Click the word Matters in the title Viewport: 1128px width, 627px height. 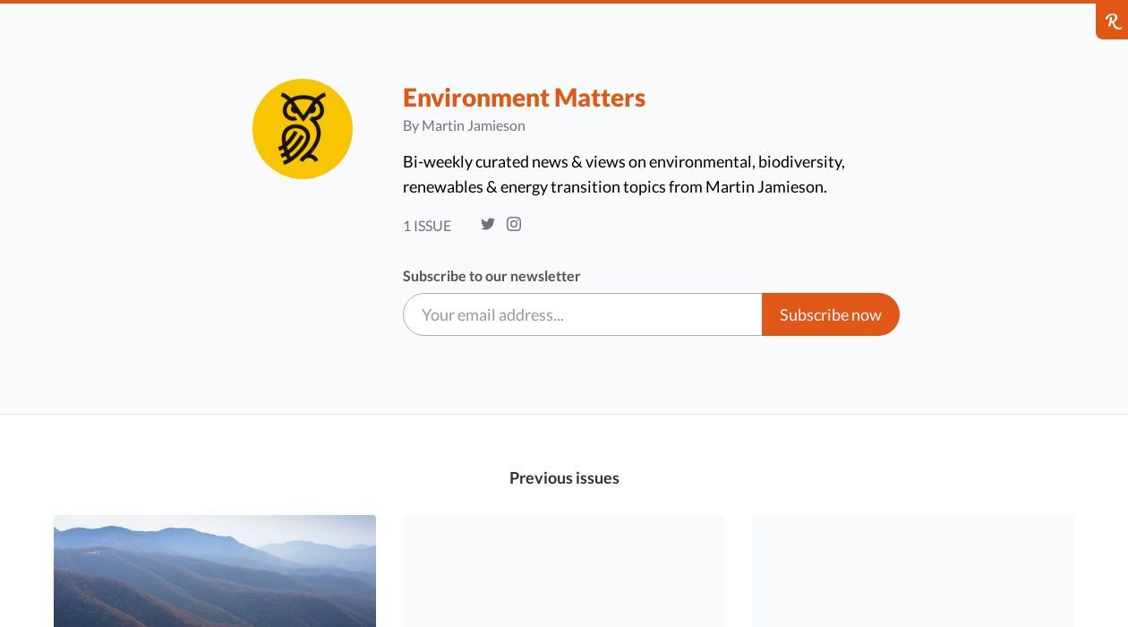(x=600, y=97)
